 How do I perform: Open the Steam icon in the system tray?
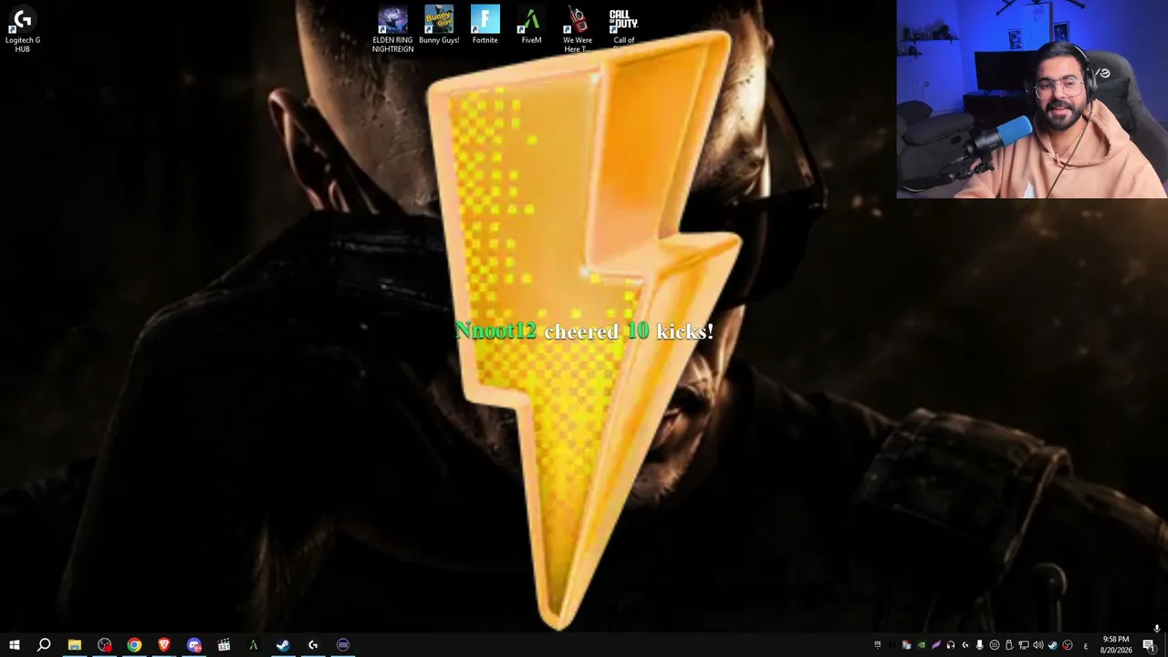(1052, 645)
